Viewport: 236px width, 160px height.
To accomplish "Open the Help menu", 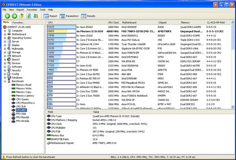I will pos(50,10).
